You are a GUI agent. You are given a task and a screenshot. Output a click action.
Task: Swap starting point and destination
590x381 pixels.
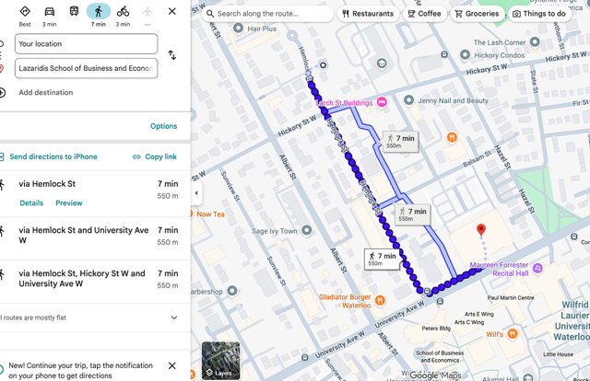[x=171, y=55]
